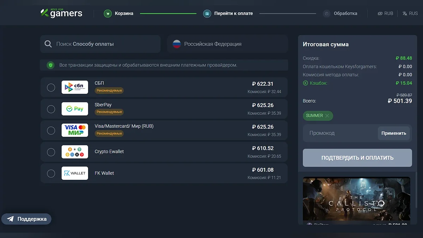Remove the SUMMER promo code tag

(x=327, y=116)
